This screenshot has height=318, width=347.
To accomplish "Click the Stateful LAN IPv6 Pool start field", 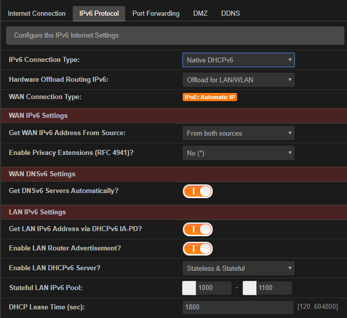I will [x=214, y=288].
